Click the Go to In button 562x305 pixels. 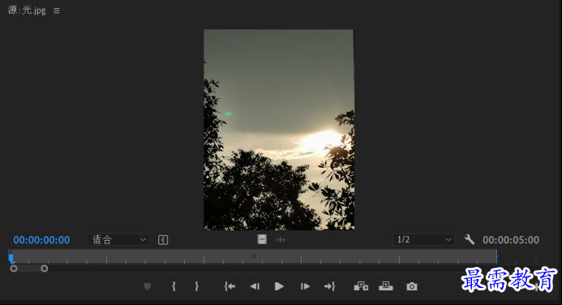pos(230,286)
